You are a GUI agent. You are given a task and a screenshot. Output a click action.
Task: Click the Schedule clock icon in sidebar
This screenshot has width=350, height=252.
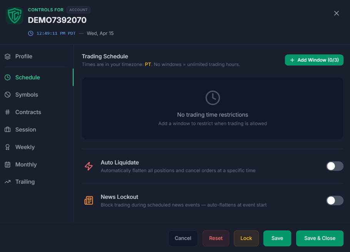(8, 77)
